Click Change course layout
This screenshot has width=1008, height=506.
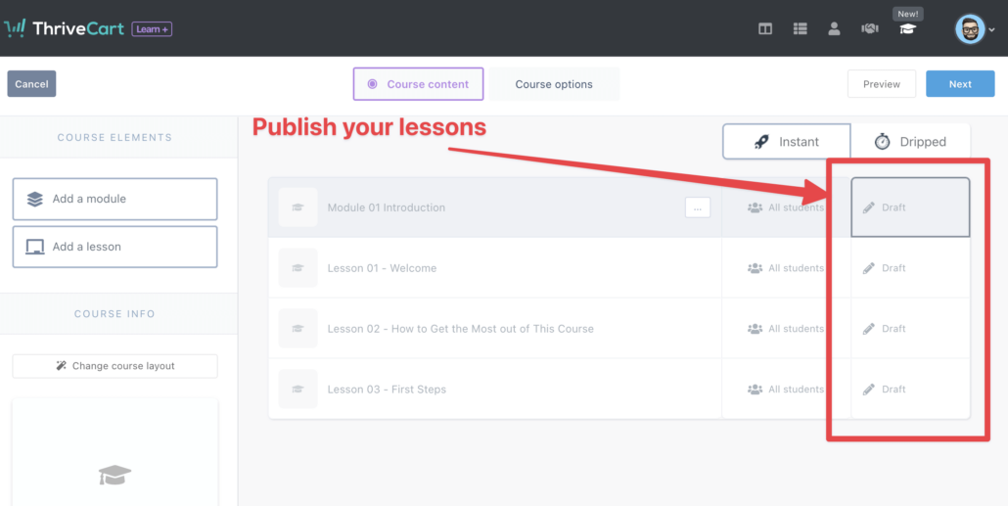tap(115, 366)
